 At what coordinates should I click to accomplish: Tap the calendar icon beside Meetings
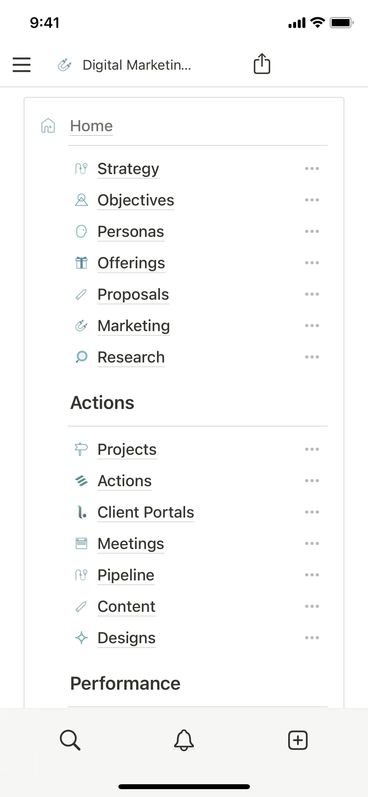tap(81, 543)
